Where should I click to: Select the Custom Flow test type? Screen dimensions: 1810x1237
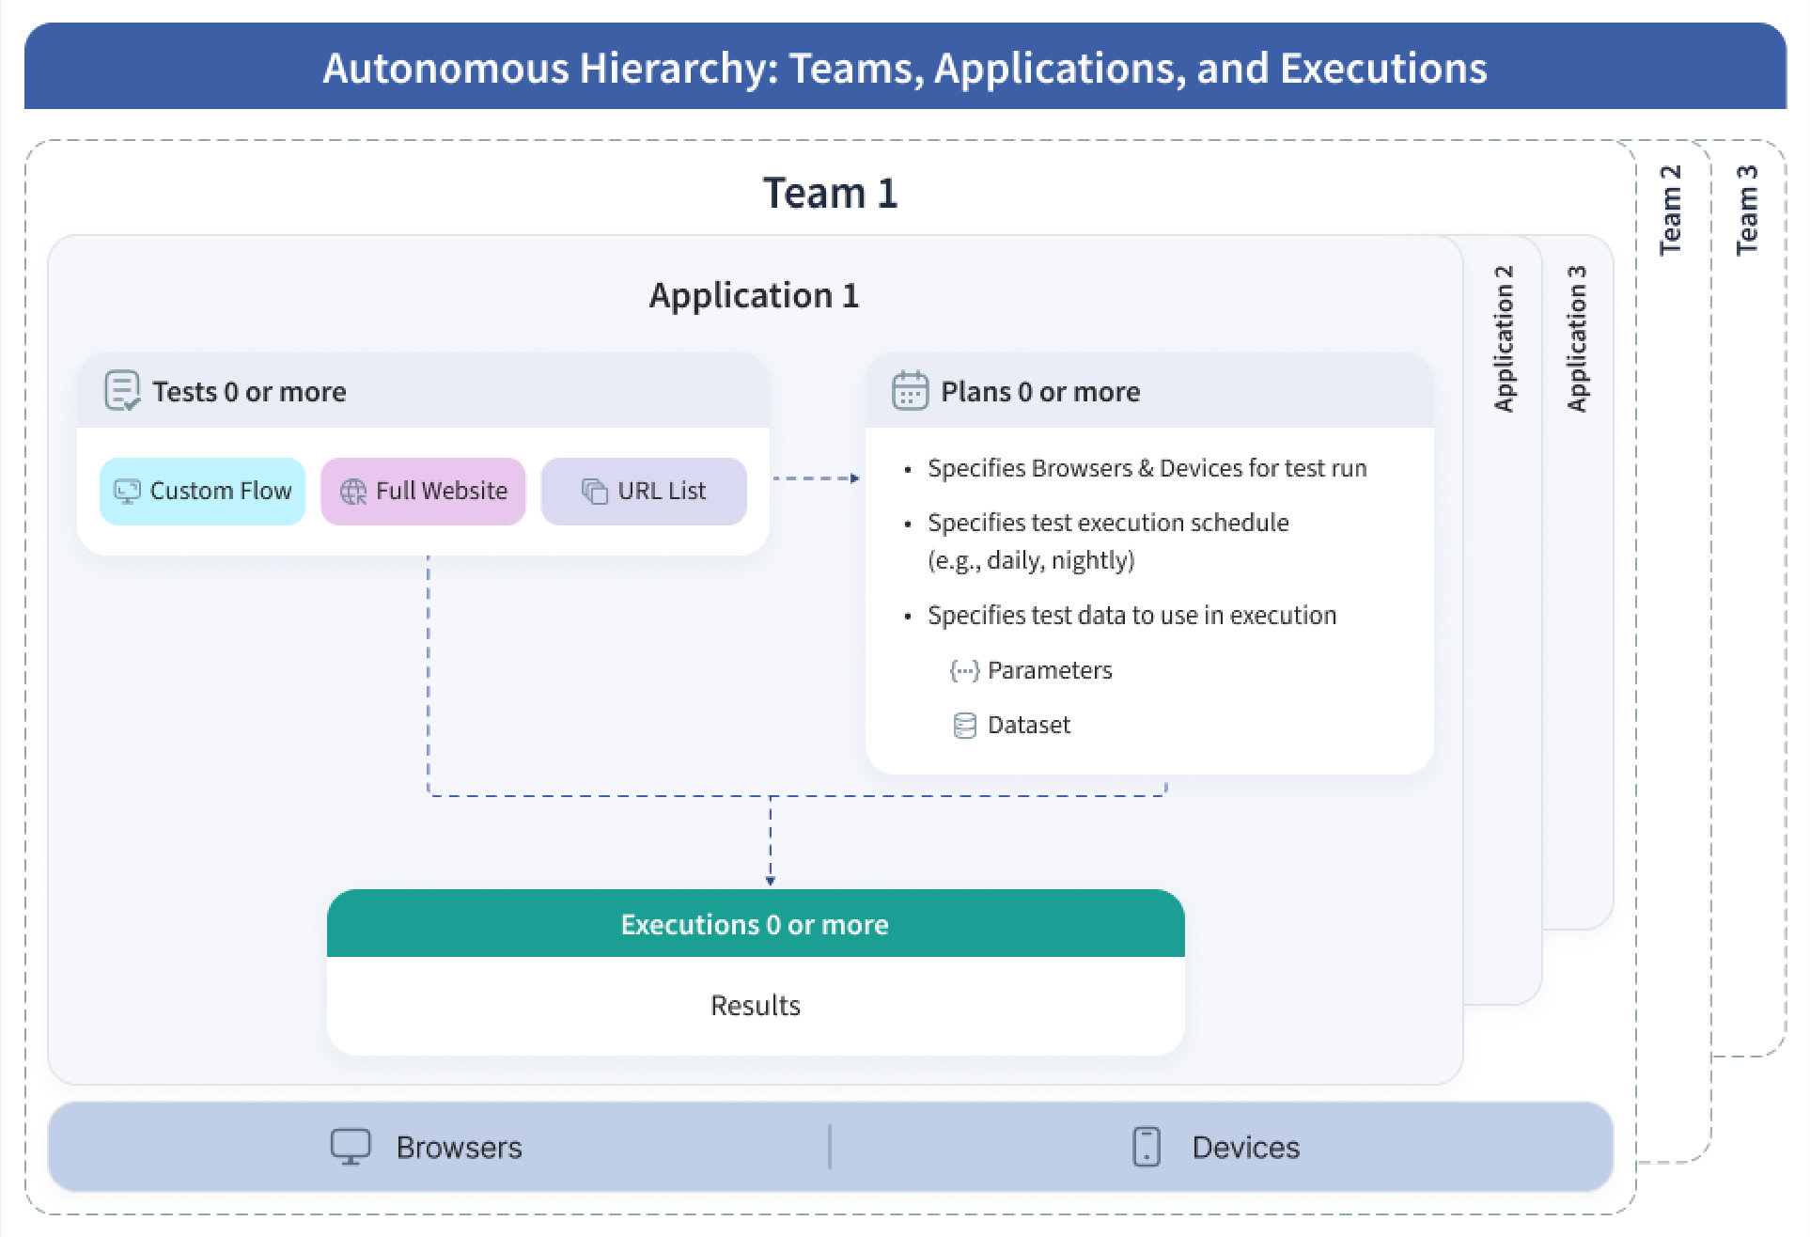coord(203,492)
